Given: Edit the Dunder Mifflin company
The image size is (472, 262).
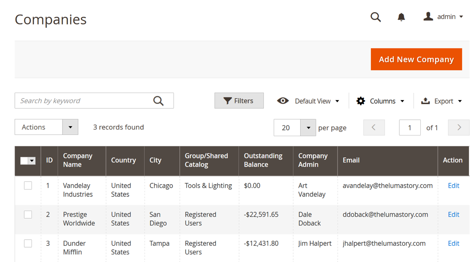Looking at the screenshot, I should point(453,243).
